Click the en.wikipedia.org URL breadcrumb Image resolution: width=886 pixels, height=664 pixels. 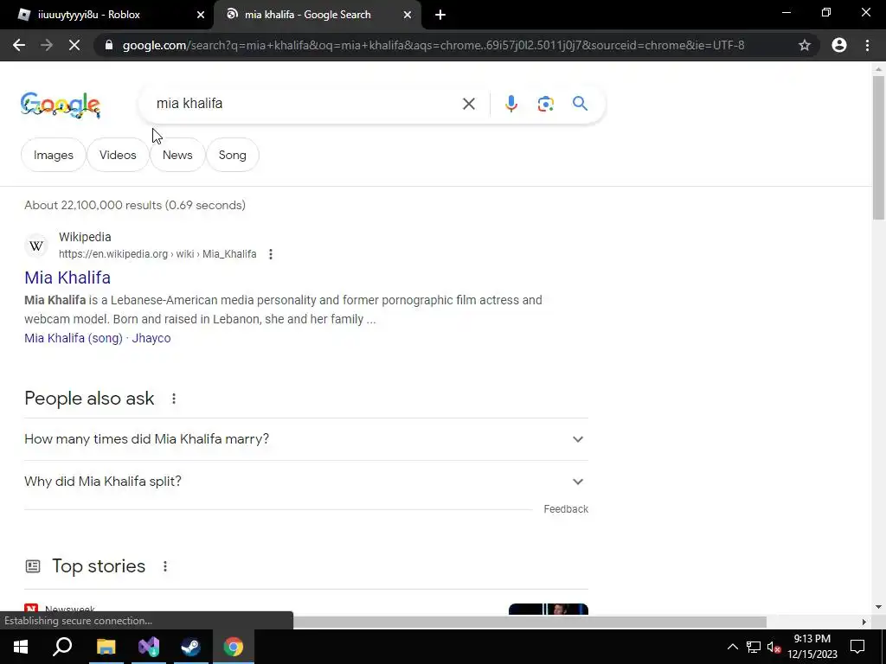[157, 254]
